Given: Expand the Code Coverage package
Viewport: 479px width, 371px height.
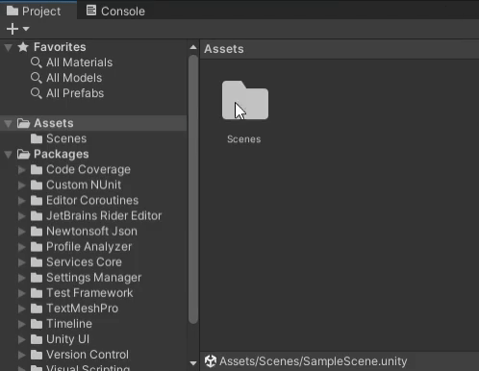Looking at the screenshot, I should coord(21,170).
